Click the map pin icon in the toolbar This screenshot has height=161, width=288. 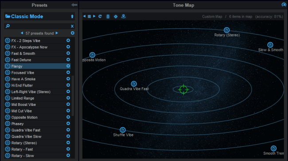(124, 16)
